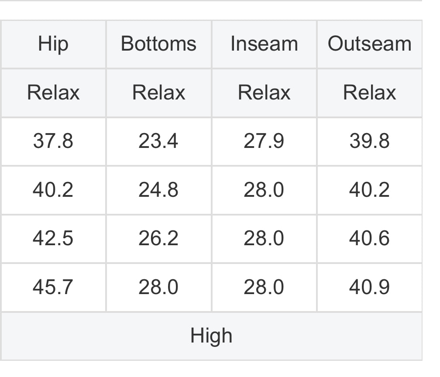Click the 45.7 hip measurement cell

coord(53,287)
